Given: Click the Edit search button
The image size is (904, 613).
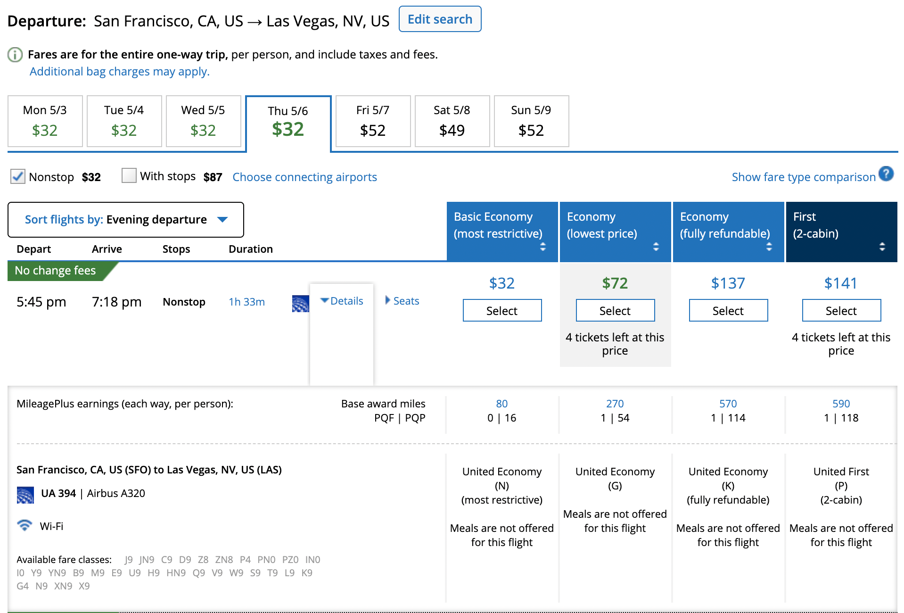Looking at the screenshot, I should tap(440, 19).
